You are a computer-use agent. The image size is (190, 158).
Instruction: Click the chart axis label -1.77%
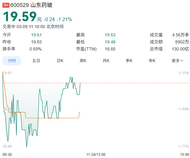coord(183,146)
